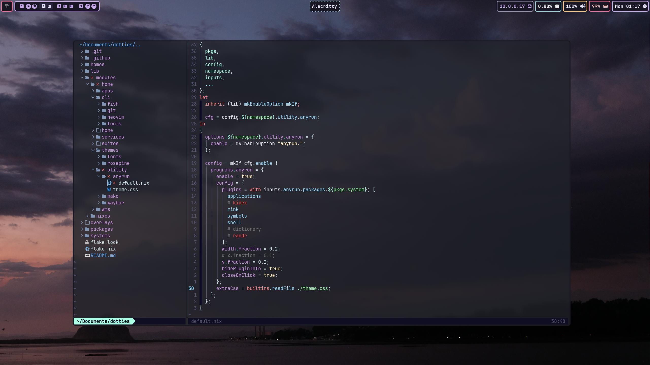This screenshot has width=650, height=365.
Task: Focus the Firefox icon in workspace 1
Action: pos(35,6)
